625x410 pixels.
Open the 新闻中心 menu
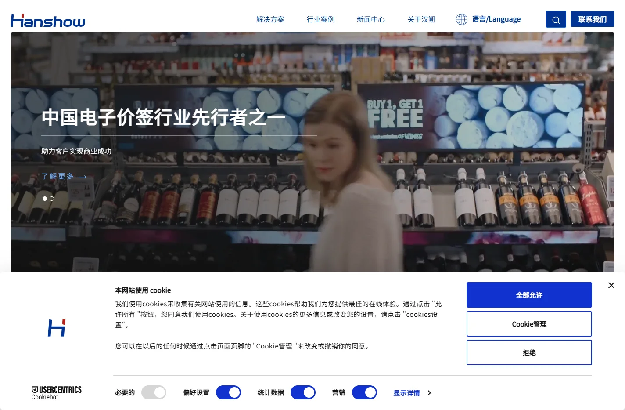tap(371, 19)
